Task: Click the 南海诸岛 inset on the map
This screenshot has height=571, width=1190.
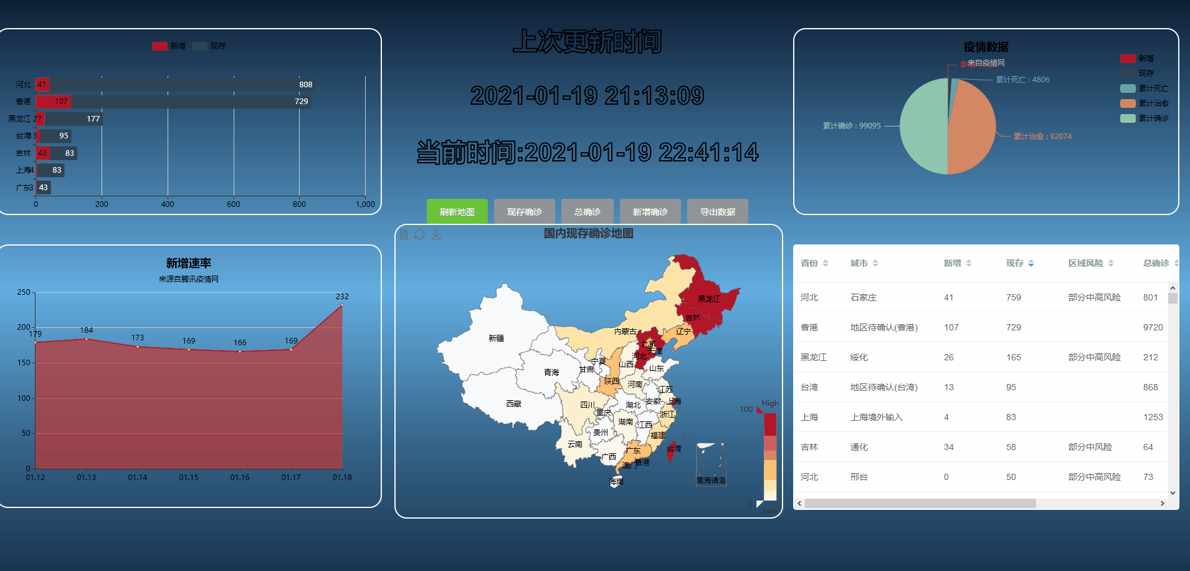Action: point(711,464)
